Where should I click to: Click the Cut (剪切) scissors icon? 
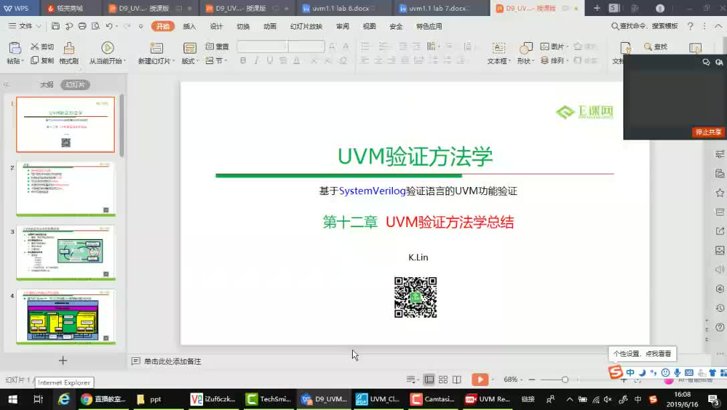(x=35, y=46)
